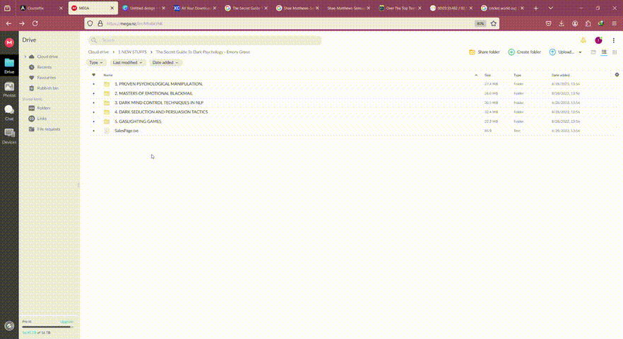
Task: Click Create folder button
Action: pyautogui.click(x=524, y=52)
